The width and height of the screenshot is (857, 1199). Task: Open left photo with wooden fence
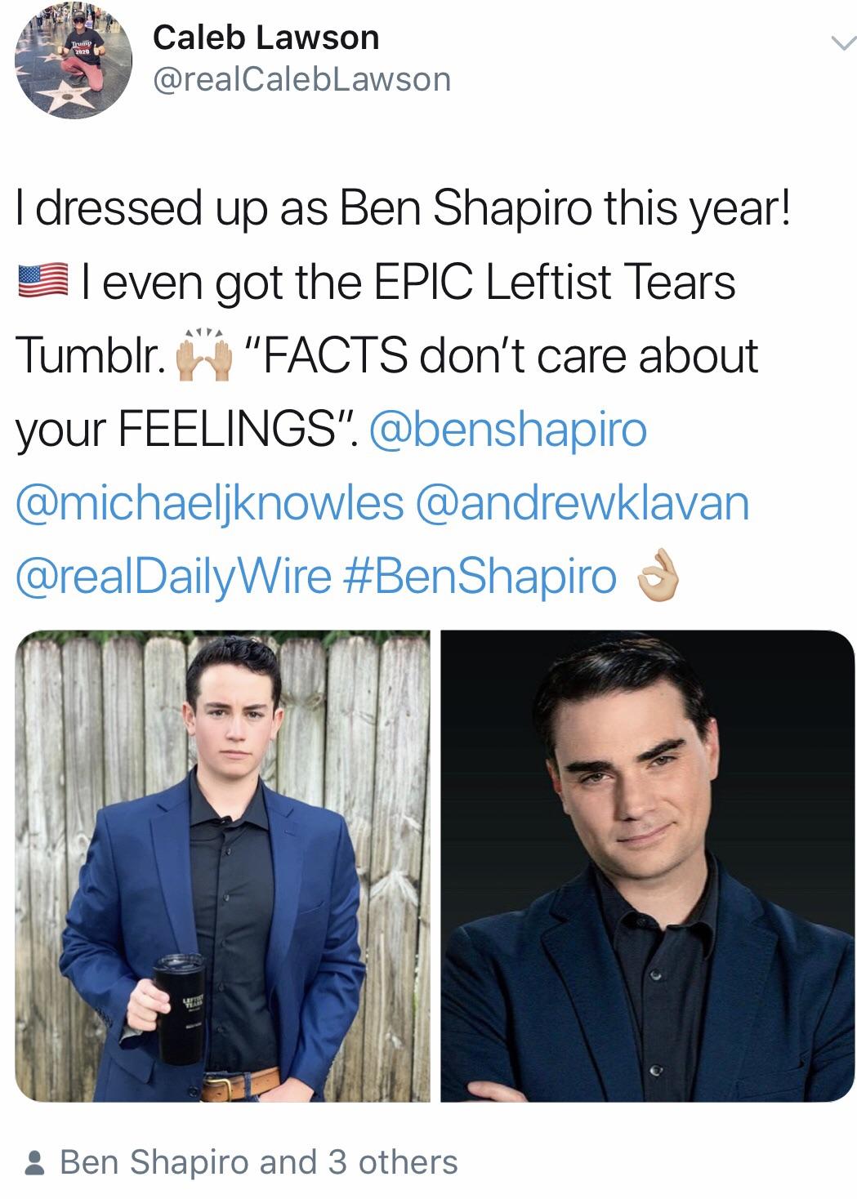[222, 866]
